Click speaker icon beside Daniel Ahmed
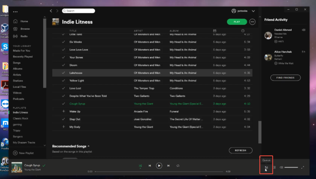Screen dimensions: 316x179 coord(304,30)
